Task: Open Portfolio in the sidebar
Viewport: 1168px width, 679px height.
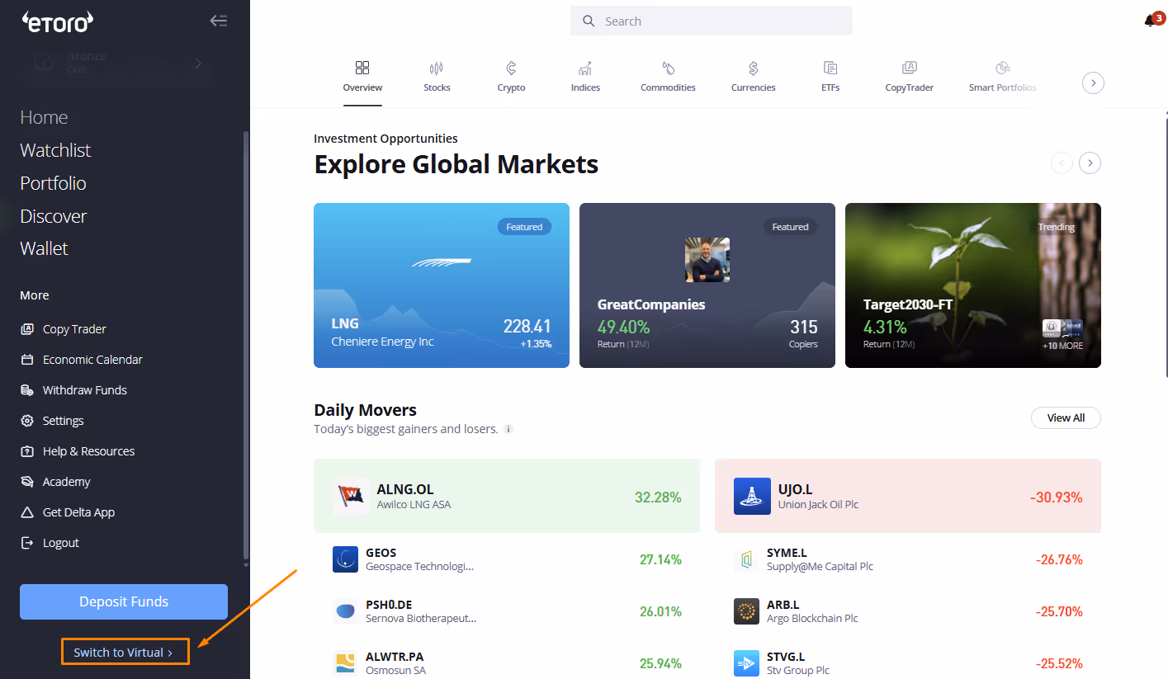Action: (x=53, y=183)
